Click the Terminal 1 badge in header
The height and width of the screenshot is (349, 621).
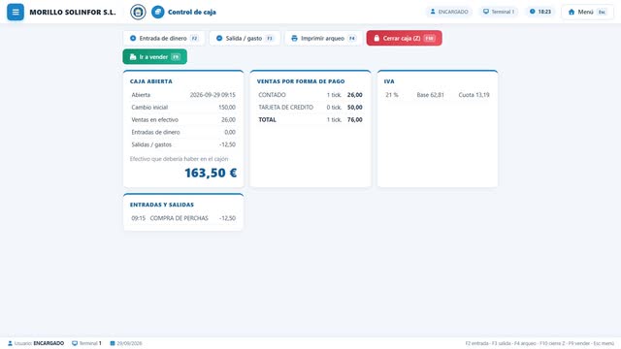(499, 12)
